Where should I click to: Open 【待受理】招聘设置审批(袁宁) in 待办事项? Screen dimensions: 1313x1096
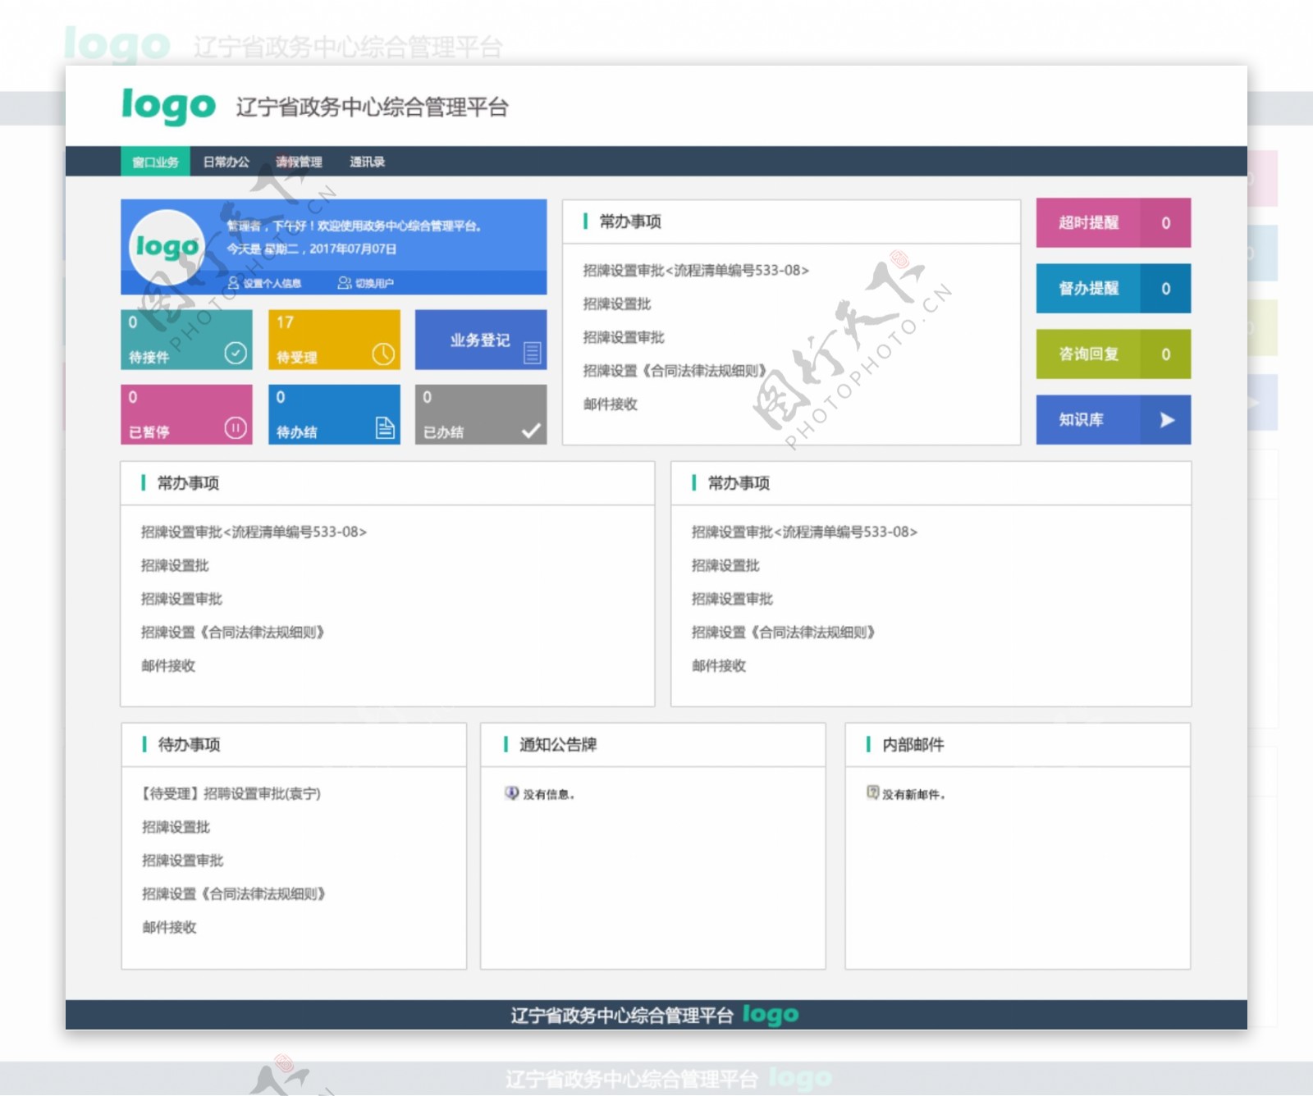click(231, 793)
